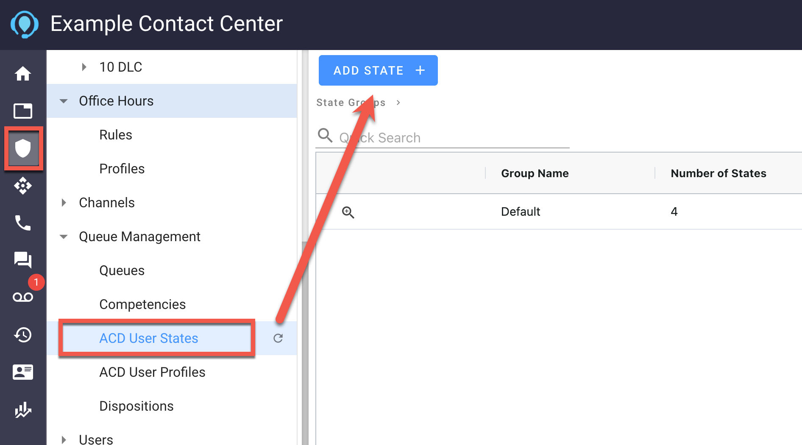This screenshot has height=445, width=802.
Task: Select the Queue Management label
Action: (x=139, y=236)
